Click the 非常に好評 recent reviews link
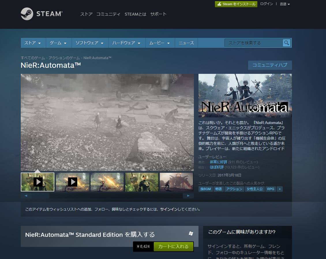The image size is (326, 259). (x=218, y=162)
